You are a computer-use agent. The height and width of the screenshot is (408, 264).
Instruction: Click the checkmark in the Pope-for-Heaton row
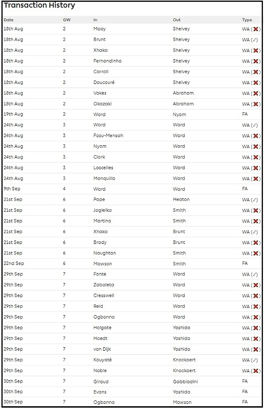coord(255,200)
